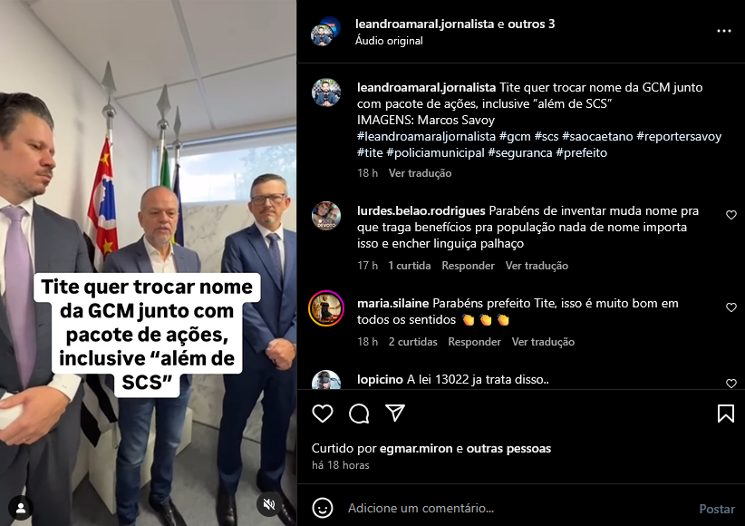Translate the post caption with Ver tradução

pos(420,173)
